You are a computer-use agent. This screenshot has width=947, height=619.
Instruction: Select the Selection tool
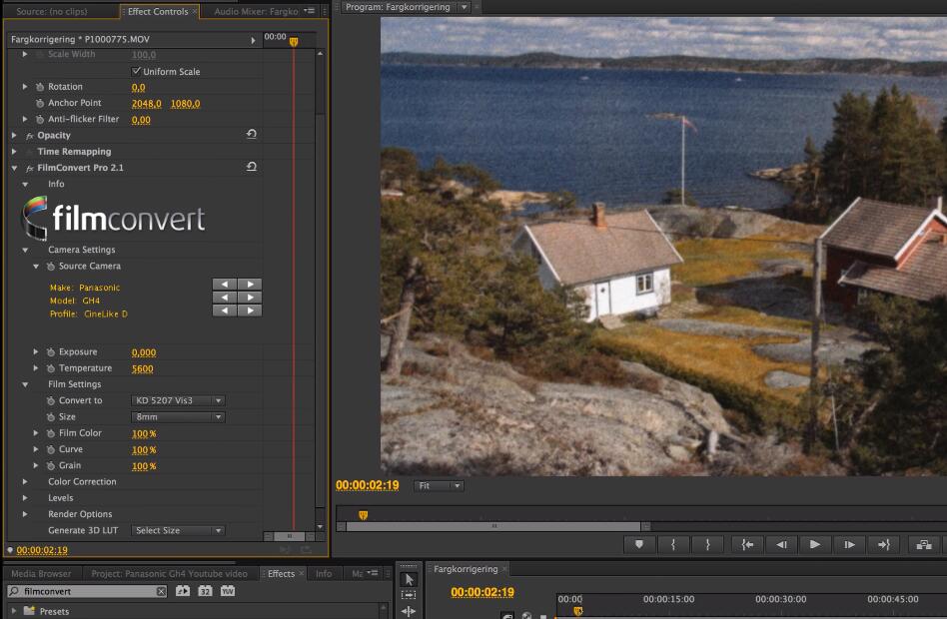pos(409,579)
